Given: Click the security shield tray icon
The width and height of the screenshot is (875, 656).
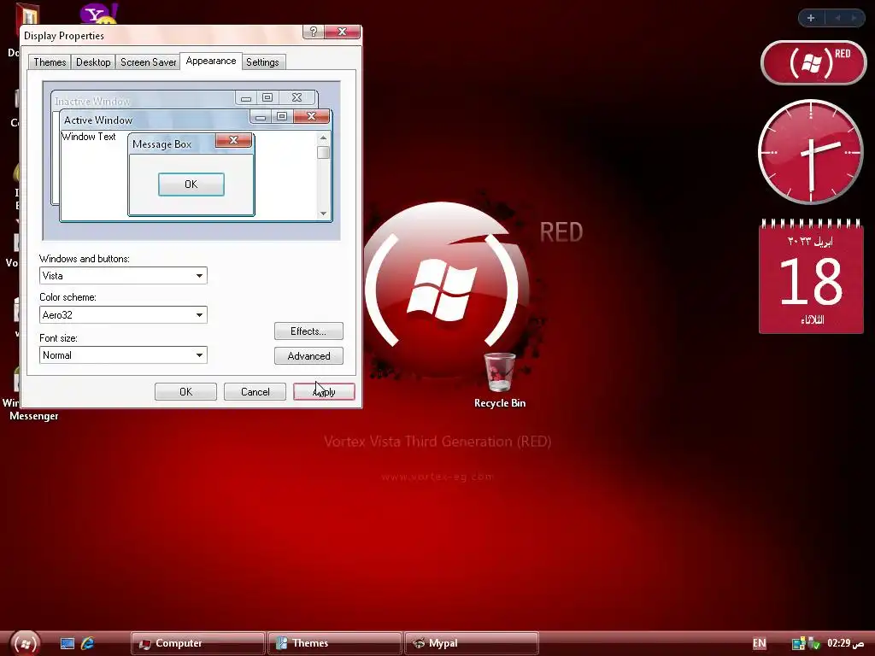Looking at the screenshot, I should pyautogui.click(x=814, y=644).
